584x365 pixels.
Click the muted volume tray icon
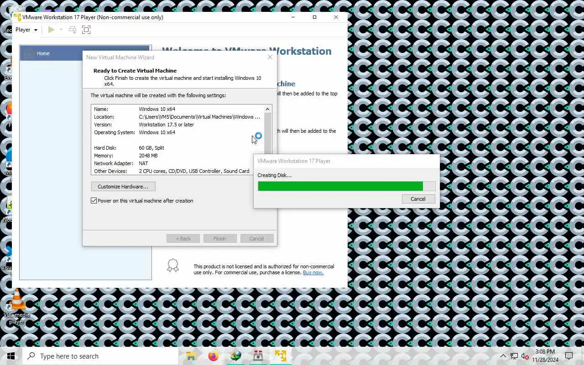(525, 356)
